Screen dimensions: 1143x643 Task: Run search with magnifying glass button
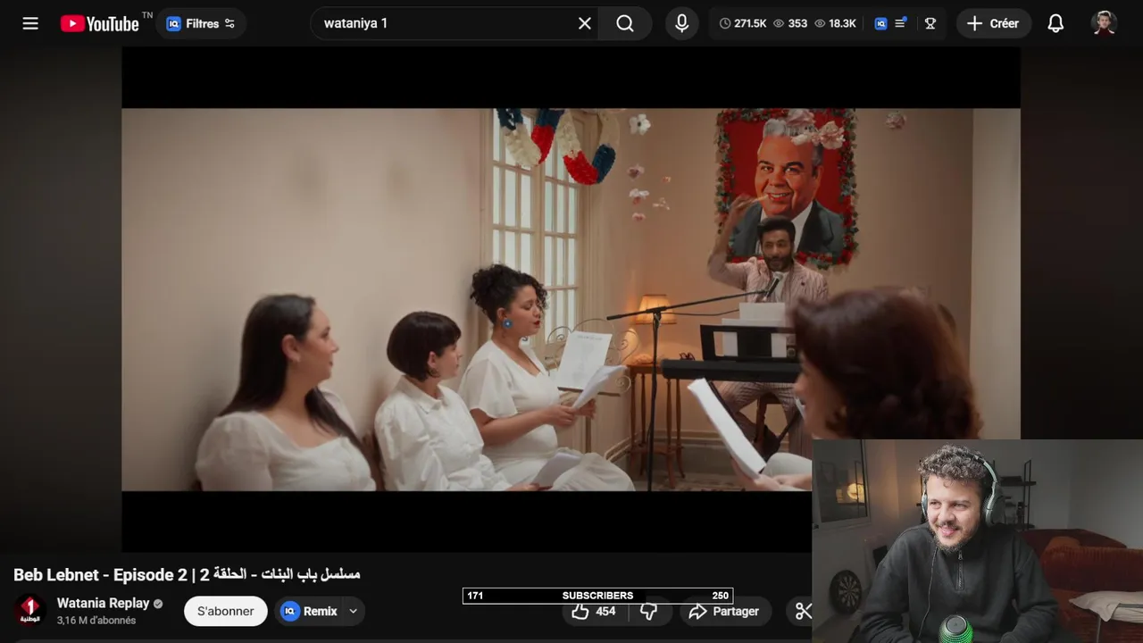[625, 23]
